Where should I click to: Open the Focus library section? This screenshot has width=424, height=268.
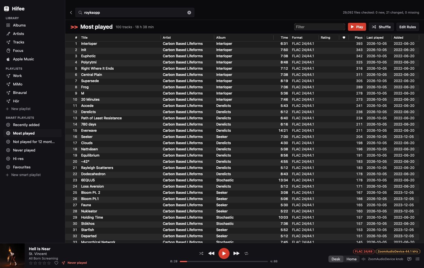pos(18,50)
